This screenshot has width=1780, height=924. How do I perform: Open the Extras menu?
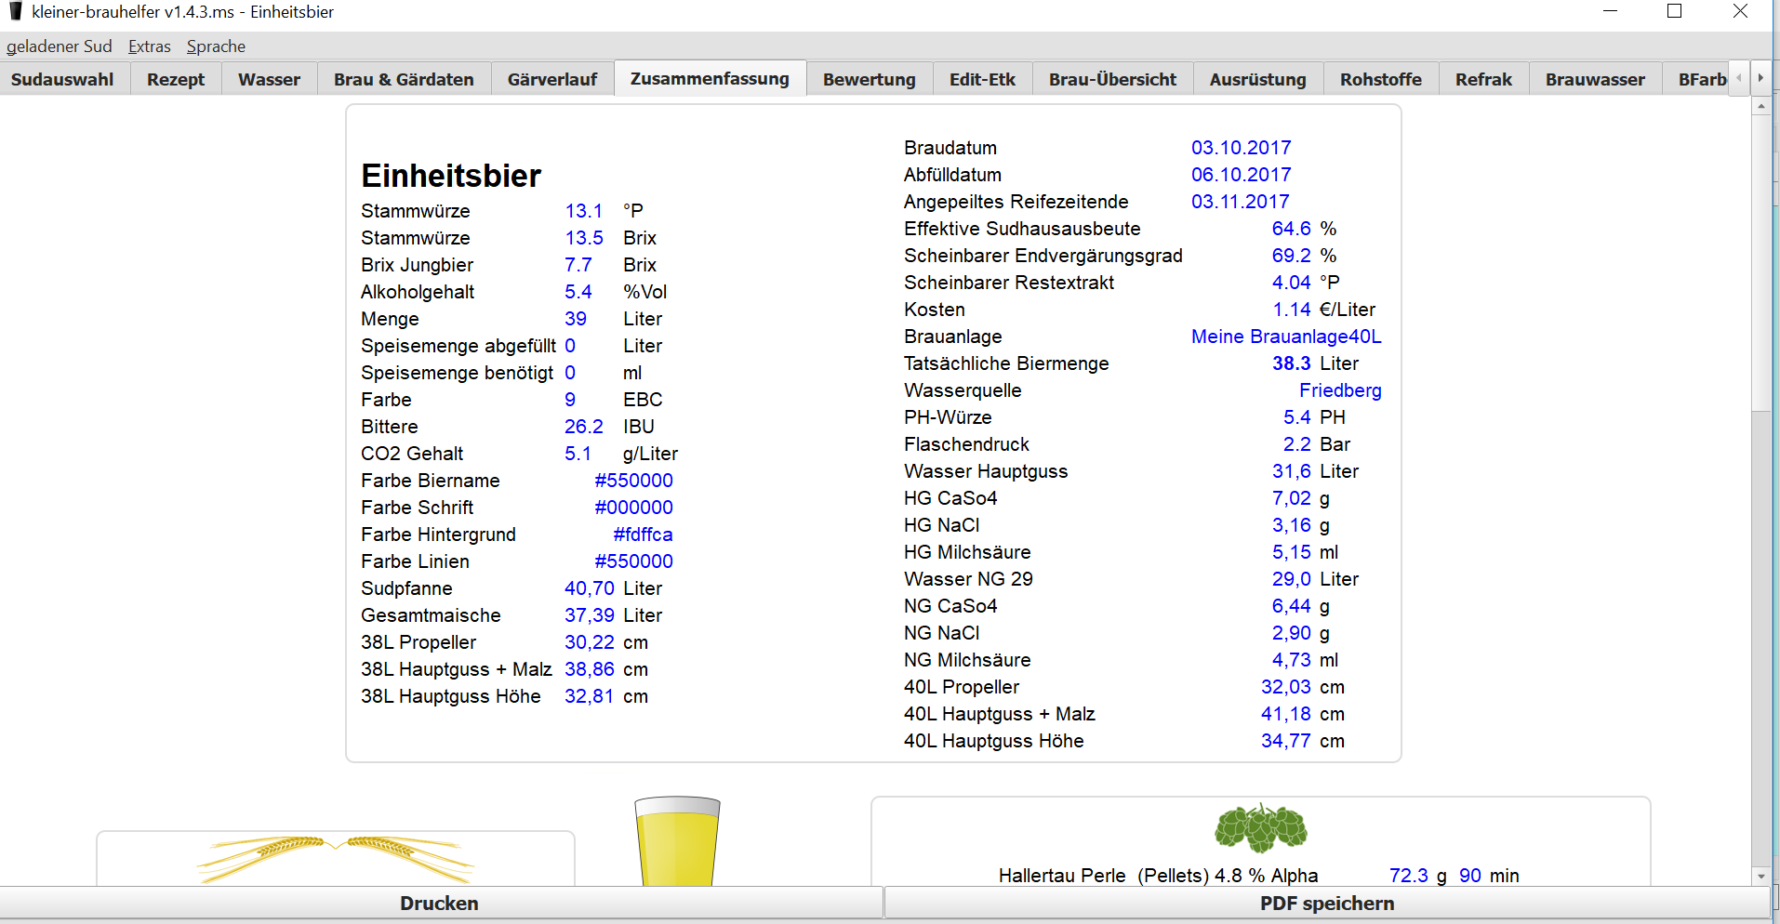pos(149,46)
